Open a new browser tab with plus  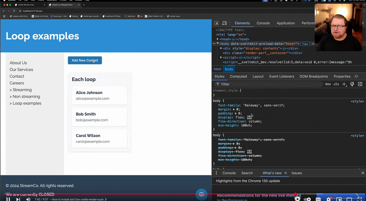[84, 5]
